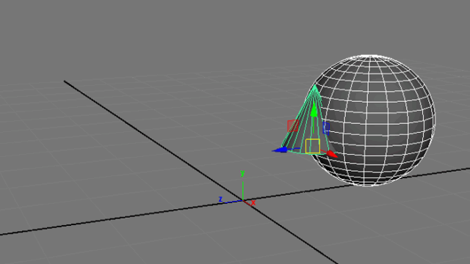Click the blue Z-axis move arrow
The height and width of the screenshot is (264, 470).
coord(280,150)
